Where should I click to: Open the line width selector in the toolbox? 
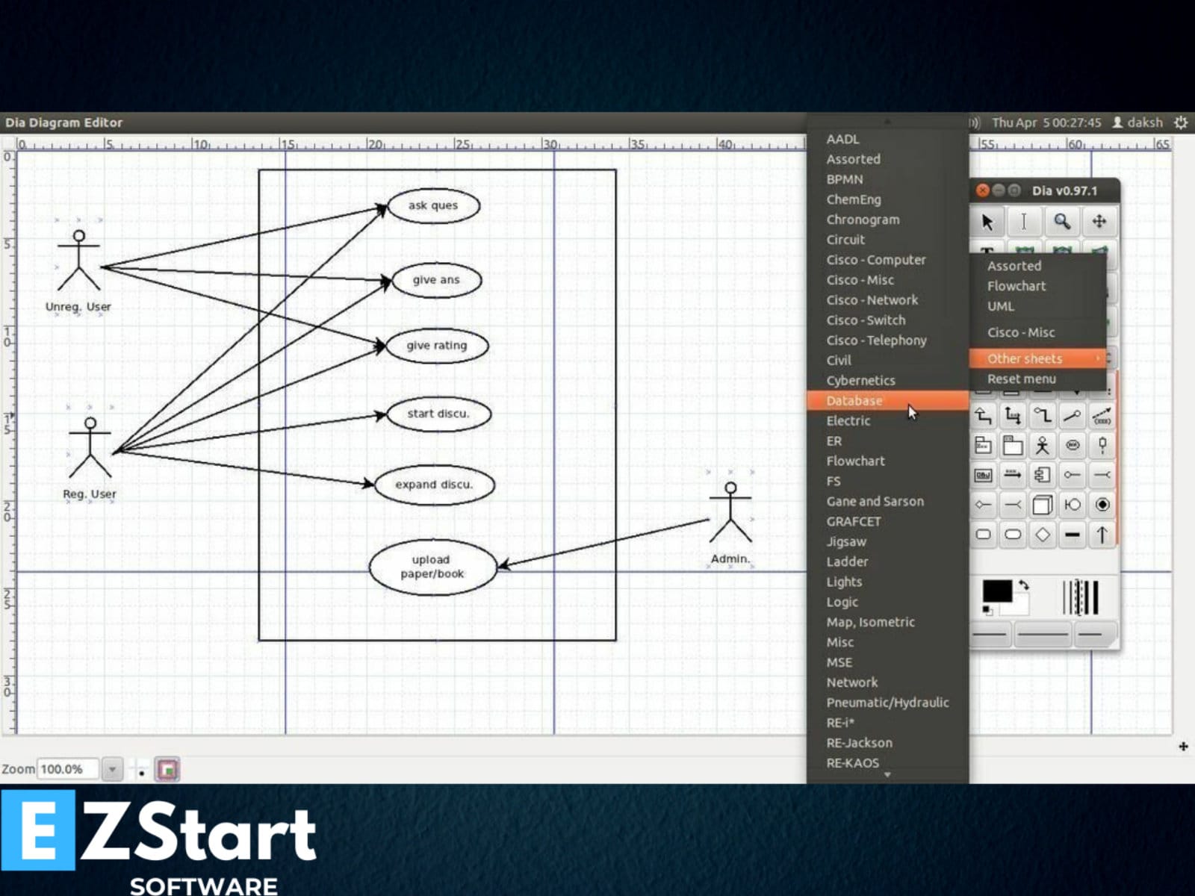[x=1081, y=595]
